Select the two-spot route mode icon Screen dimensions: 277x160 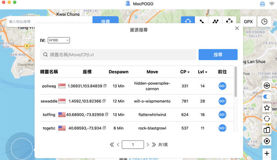click(x=202, y=21)
